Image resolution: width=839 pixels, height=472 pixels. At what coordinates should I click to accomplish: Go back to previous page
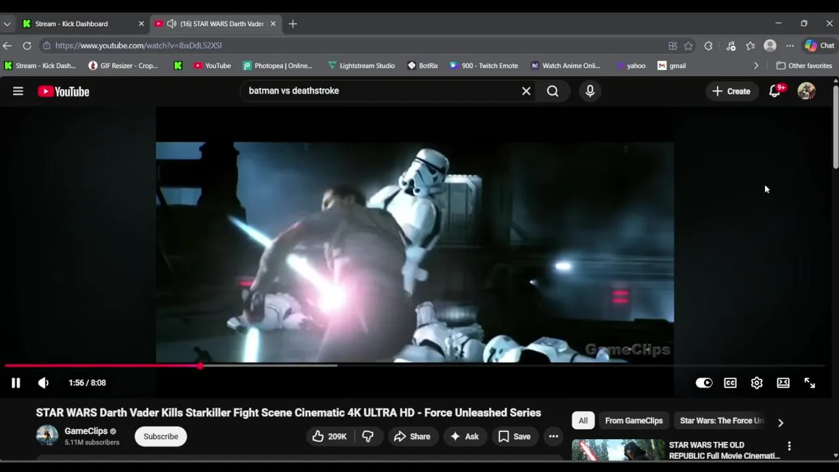click(x=7, y=45)
